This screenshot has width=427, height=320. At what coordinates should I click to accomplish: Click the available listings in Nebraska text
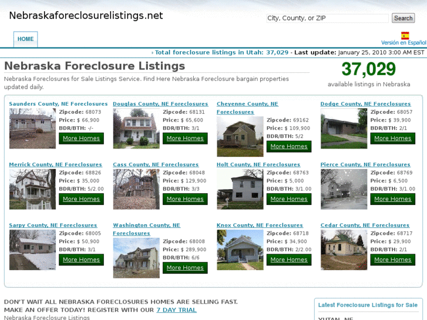(x=369, y=85)
